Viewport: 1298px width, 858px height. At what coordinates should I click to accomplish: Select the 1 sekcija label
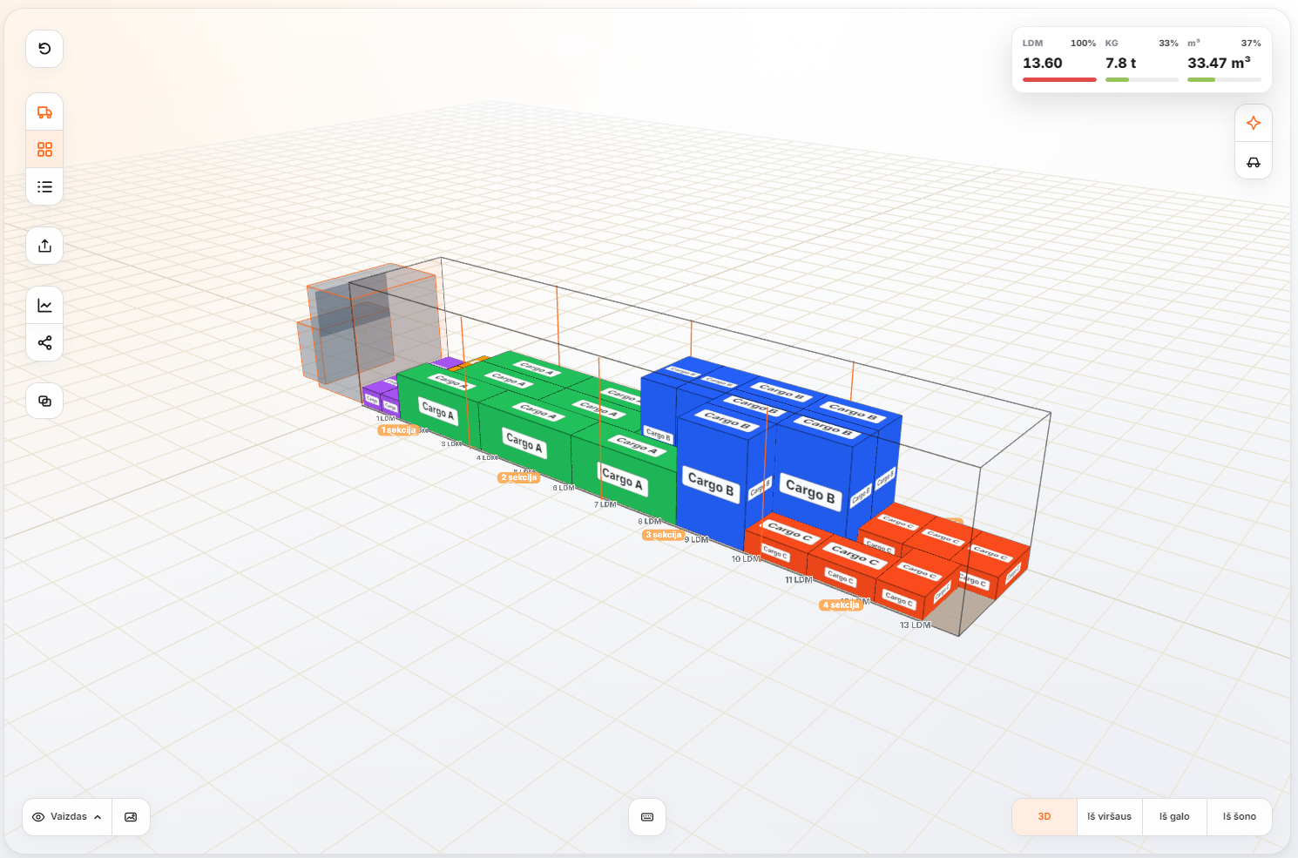coord(398,430)
